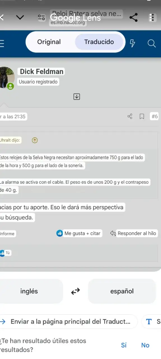Choose the inglés source language
Viewport: 161px width, 359px height.
29,291
